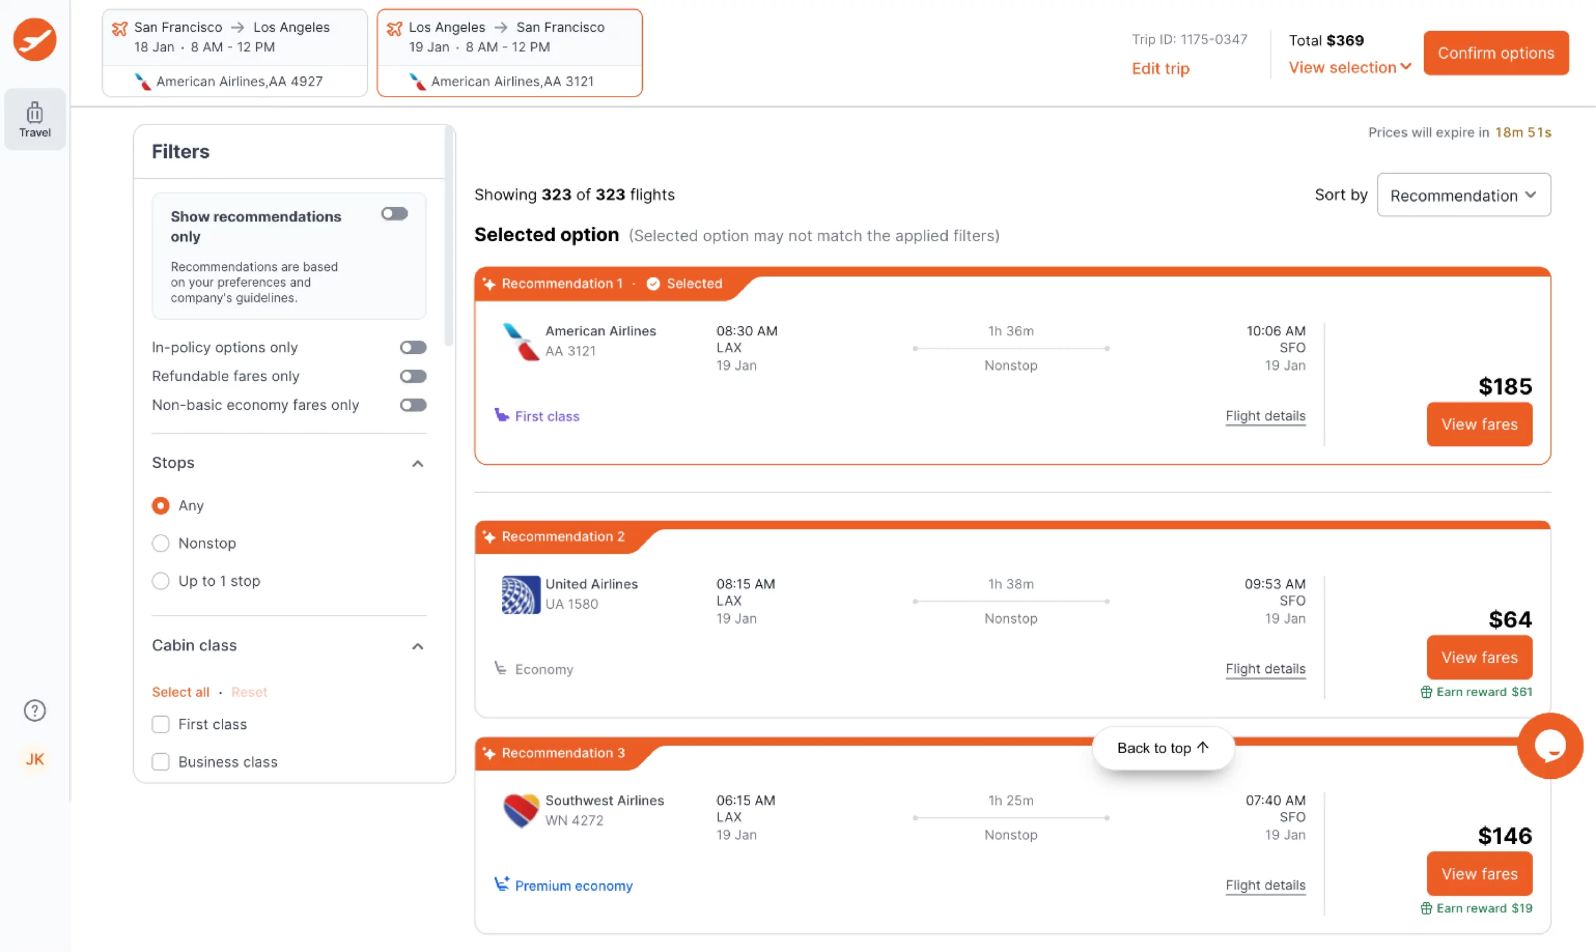Click the JK user avatar
The width and height of the screenshot is (1596, 952).
pyautogui.click(x=35, y=759)
